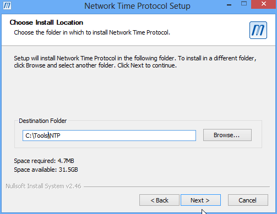This screenshot has height=214, width=277.
Task: Click the 'Nullsoft Install System v2.46' label
Action: (x=44, y=186)
